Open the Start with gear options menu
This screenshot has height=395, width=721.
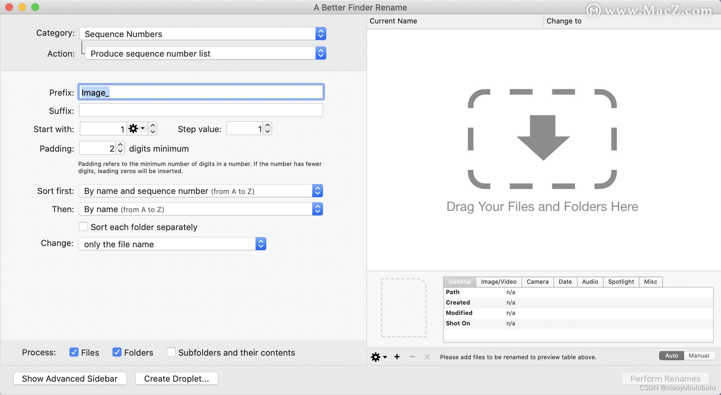pos(137,129)
